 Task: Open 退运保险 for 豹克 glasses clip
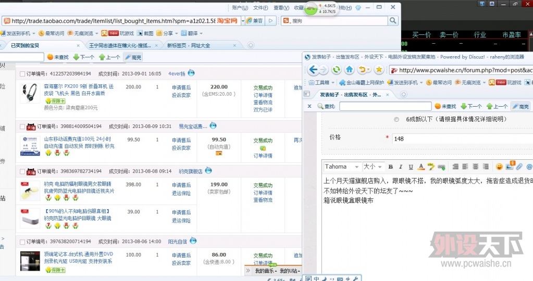click(x=181, y=193)
